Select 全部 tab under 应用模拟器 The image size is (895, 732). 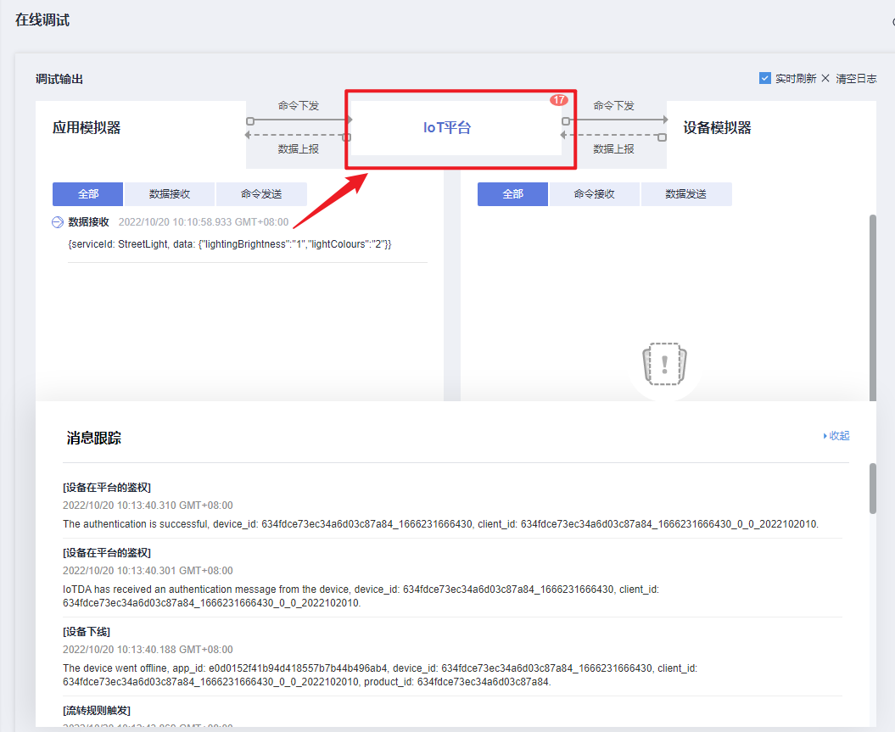(88, 194)
